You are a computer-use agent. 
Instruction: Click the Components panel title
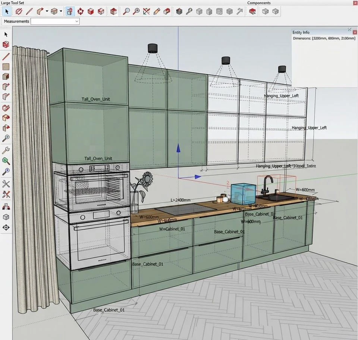coord(259,3)
